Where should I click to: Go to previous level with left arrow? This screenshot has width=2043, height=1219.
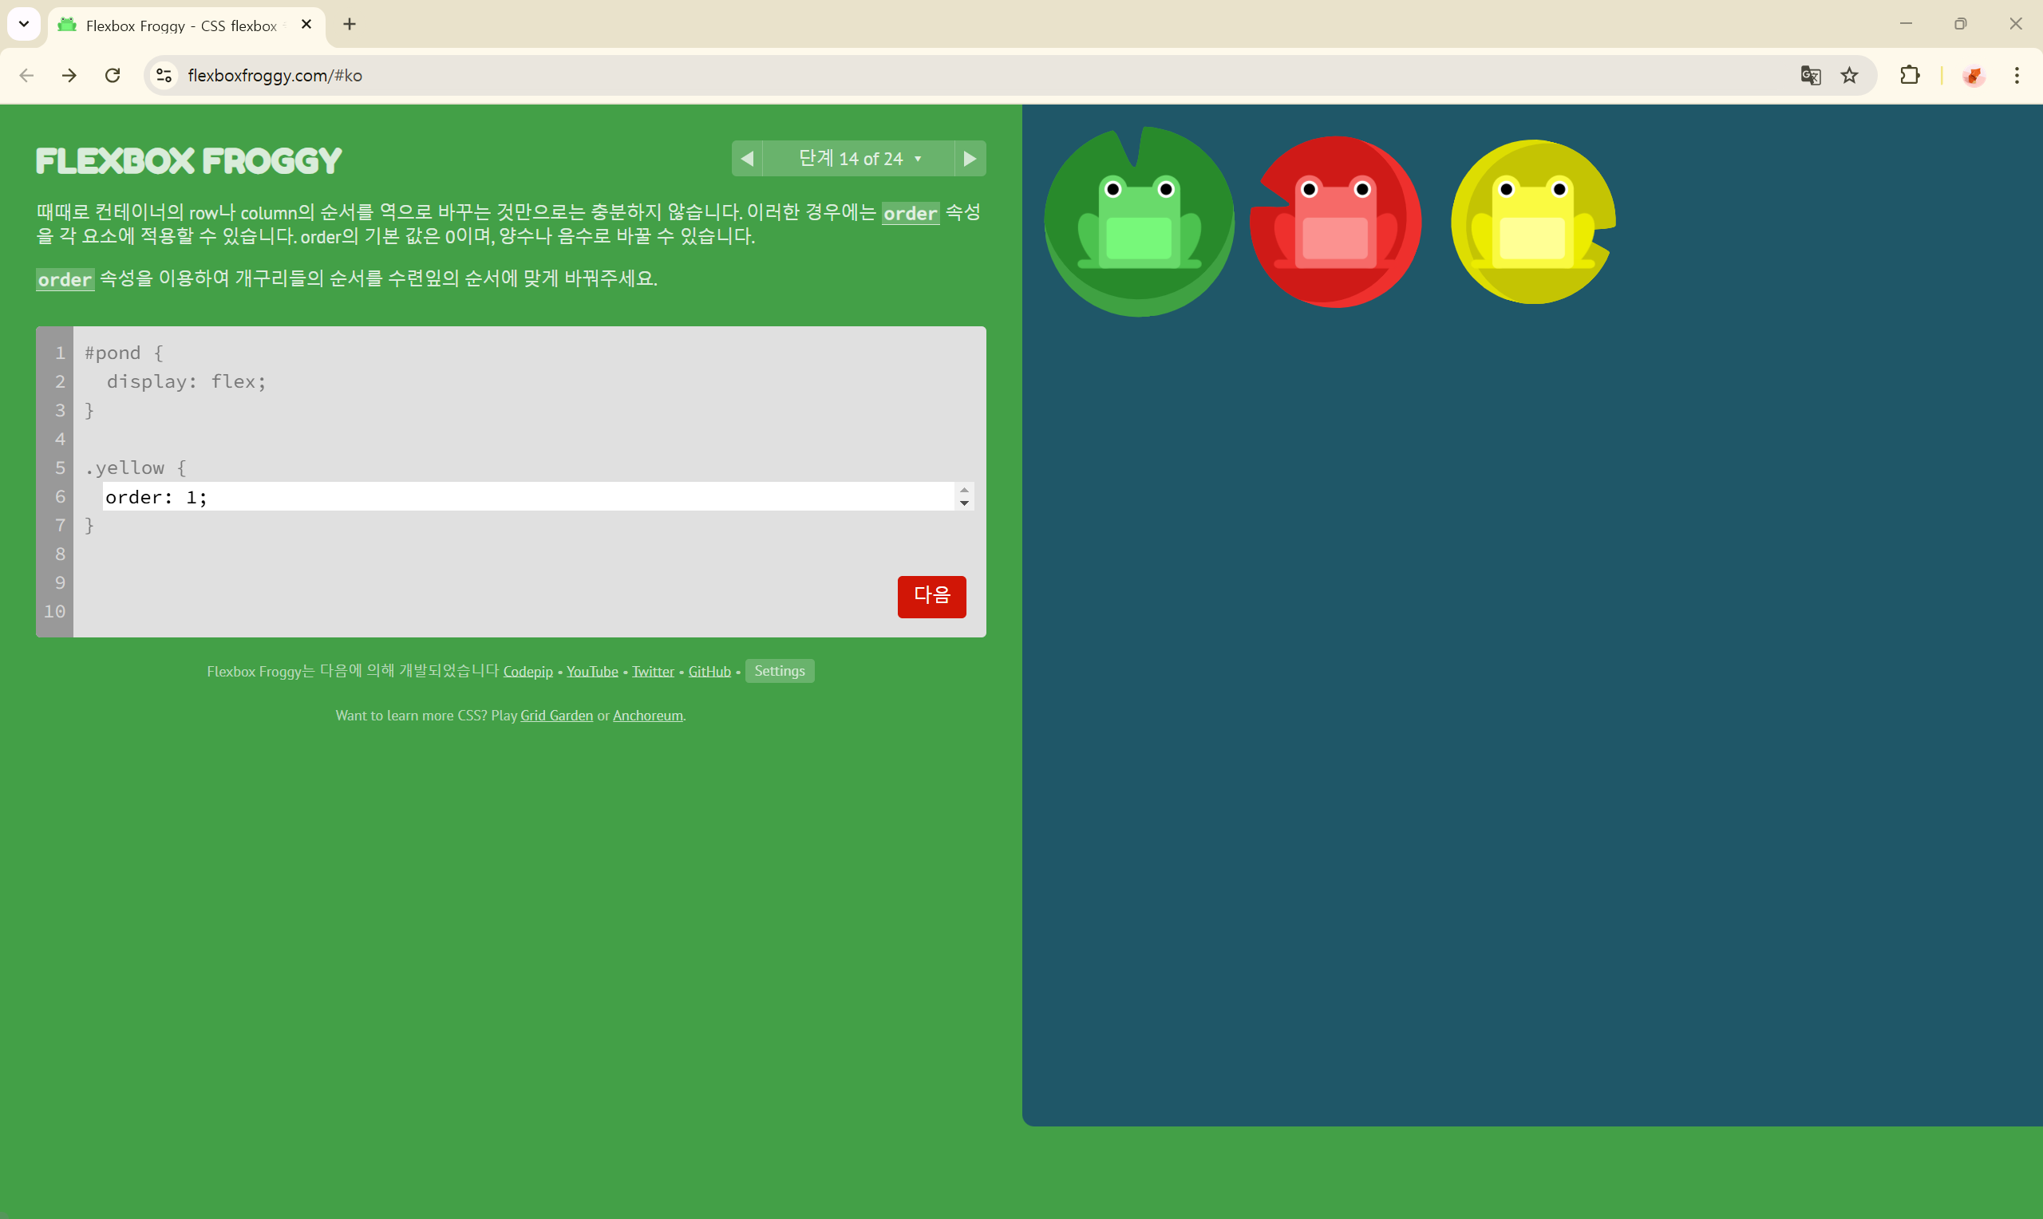coord(747,159)
